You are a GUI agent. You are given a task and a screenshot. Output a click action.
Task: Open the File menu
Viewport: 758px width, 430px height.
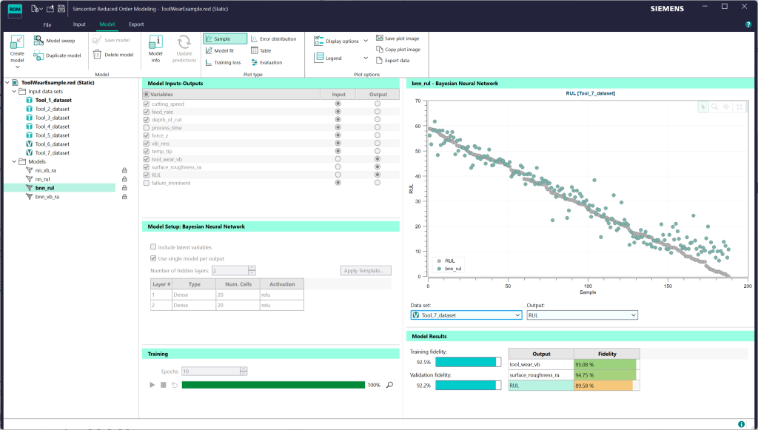[x=47, y=24]
